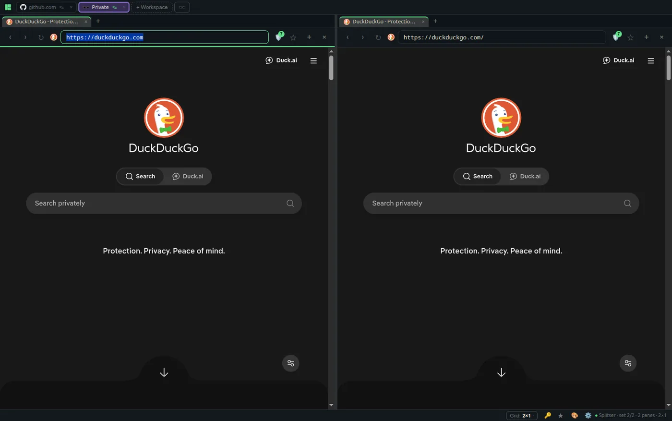Viewport: 672px width, 421px height.
Task: Click the plus icon in left pane address bar
Action: pyautogui.click(x=309, y=37)
